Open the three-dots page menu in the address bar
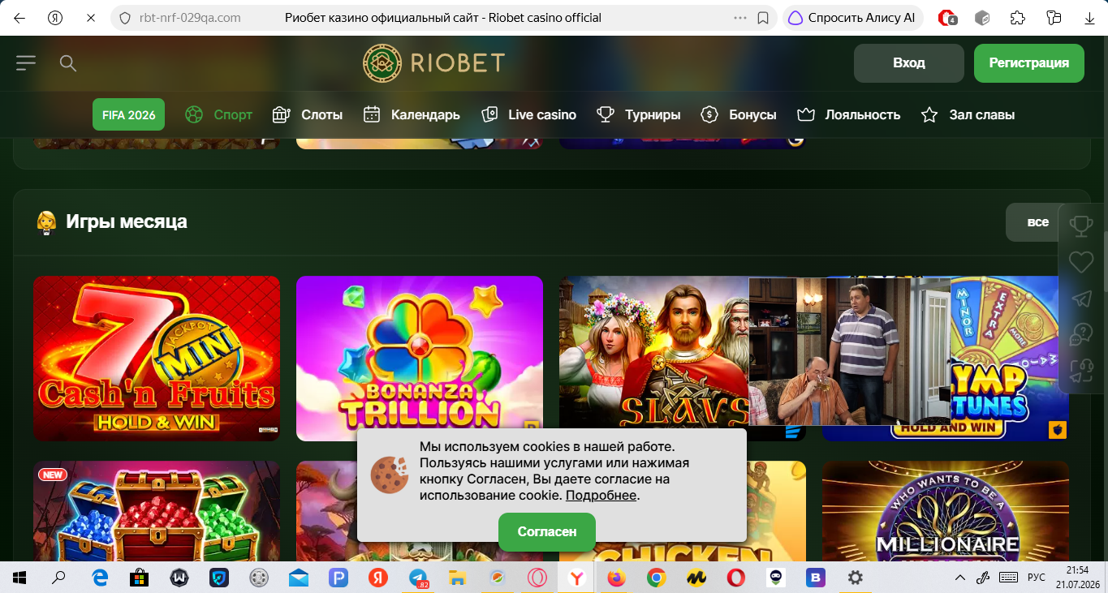Image resolution: width=1108 pixels, height=593 pixels. (740, 18)
